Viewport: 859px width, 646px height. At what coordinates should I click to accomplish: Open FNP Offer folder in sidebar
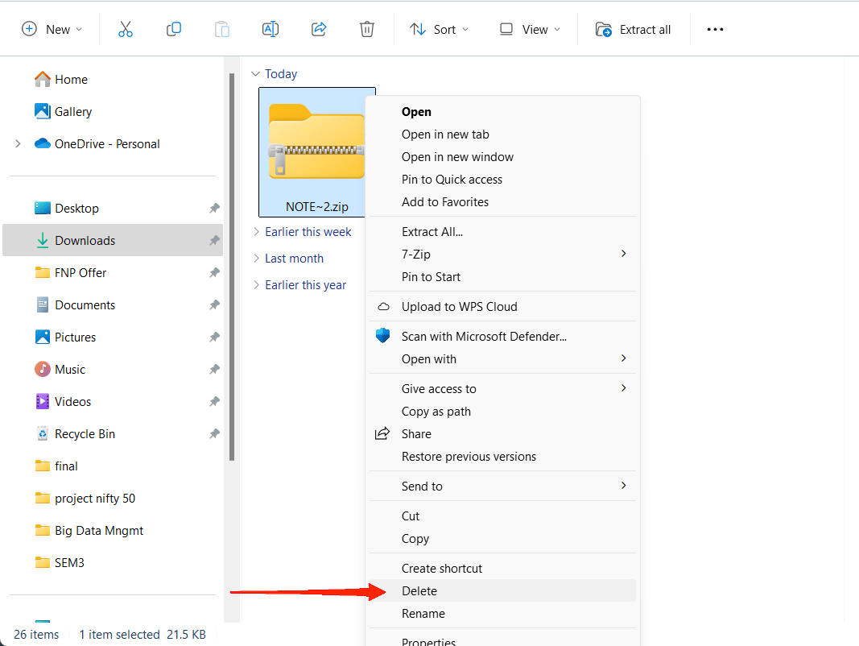point(70,272)
